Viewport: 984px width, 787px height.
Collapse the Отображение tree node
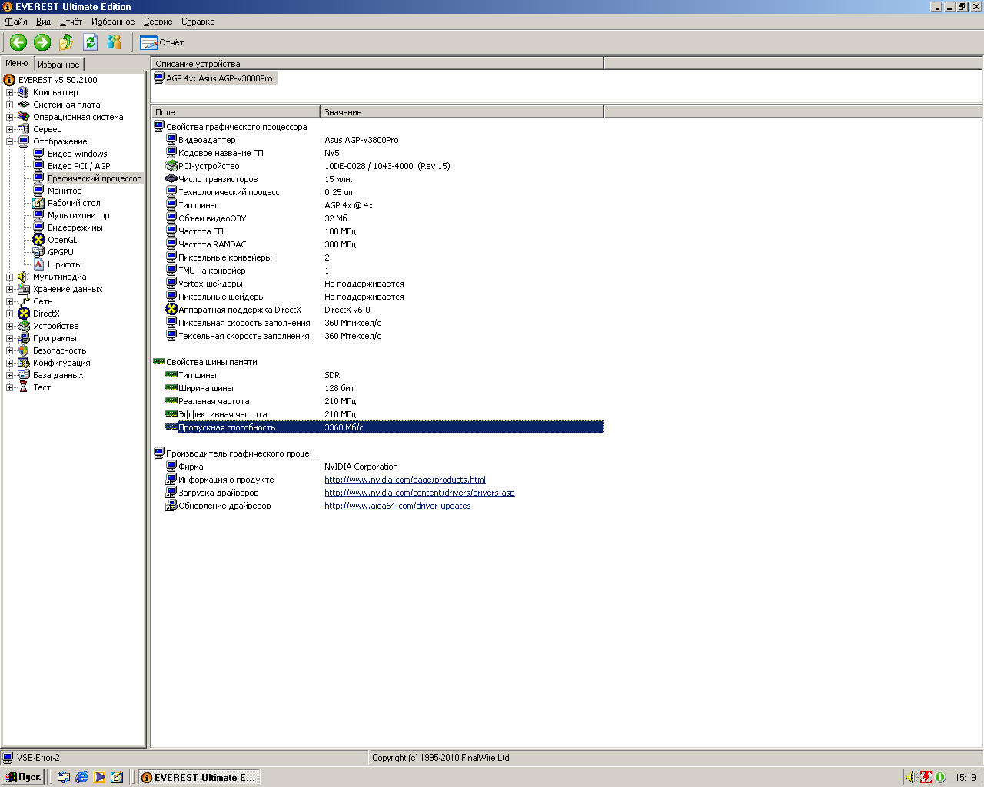pos(9,141)
